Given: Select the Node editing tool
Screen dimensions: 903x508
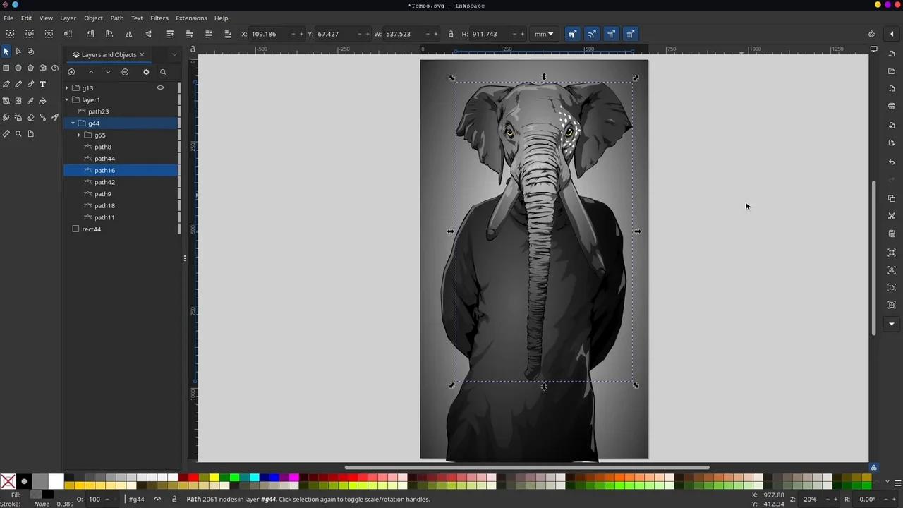Looking at the screenshot, I should coord(18,51).
